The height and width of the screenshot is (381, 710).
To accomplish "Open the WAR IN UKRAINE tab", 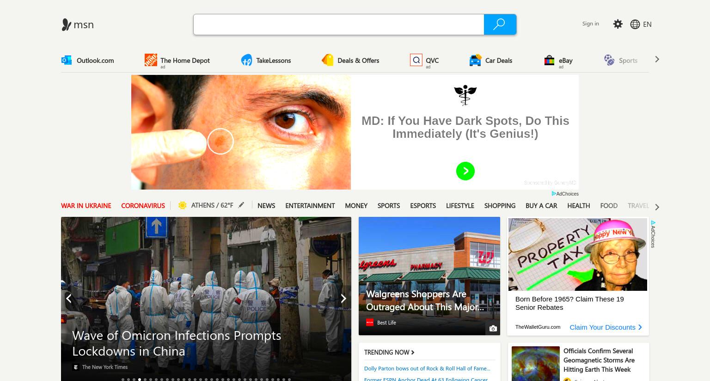I will coord(86,206).
